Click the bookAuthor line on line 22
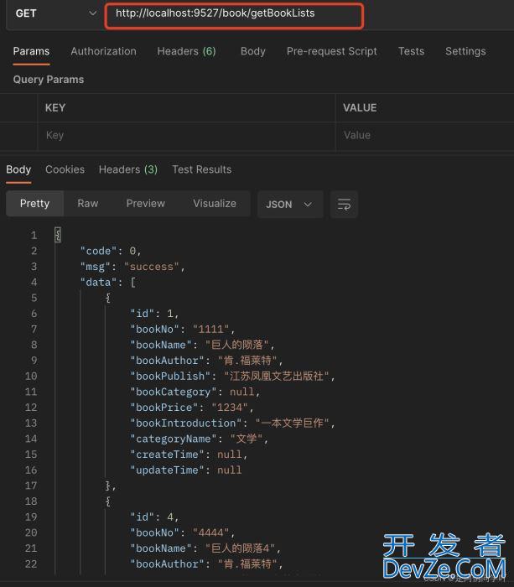This screenshot has height=587, width=514. (206, 564)
